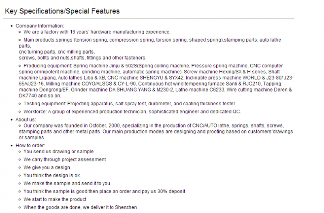Click the We make the sample step
Screen dimensions: 324x213
(67, 184)
